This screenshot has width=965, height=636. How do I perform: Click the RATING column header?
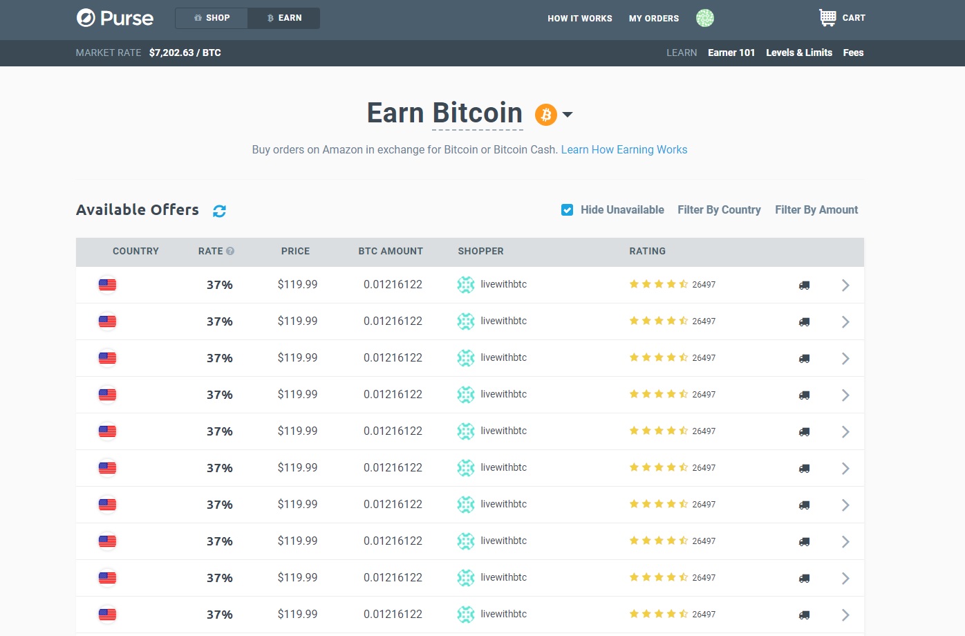click(x=647, y=251)
